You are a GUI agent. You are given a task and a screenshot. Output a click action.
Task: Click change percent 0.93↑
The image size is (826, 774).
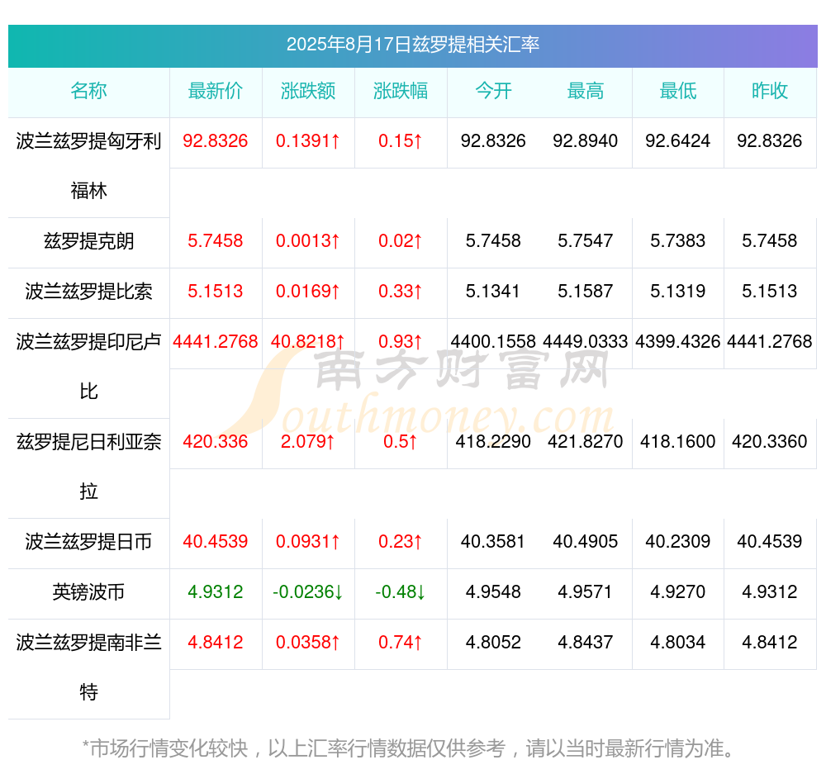[x=401, y=341]
